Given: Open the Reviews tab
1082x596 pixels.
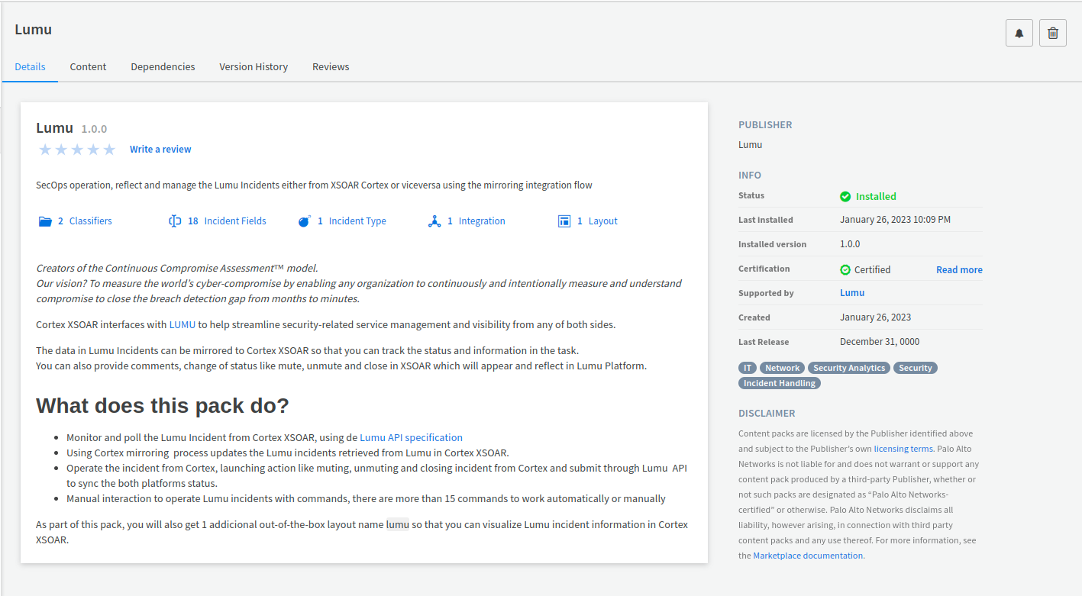Looking at the screenshot, I should click(331, 66).
